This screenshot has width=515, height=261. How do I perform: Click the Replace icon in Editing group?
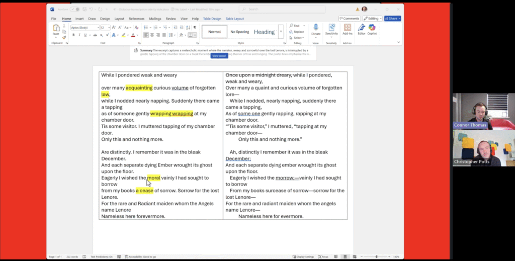pyautogui.click(x=291, y=32)
